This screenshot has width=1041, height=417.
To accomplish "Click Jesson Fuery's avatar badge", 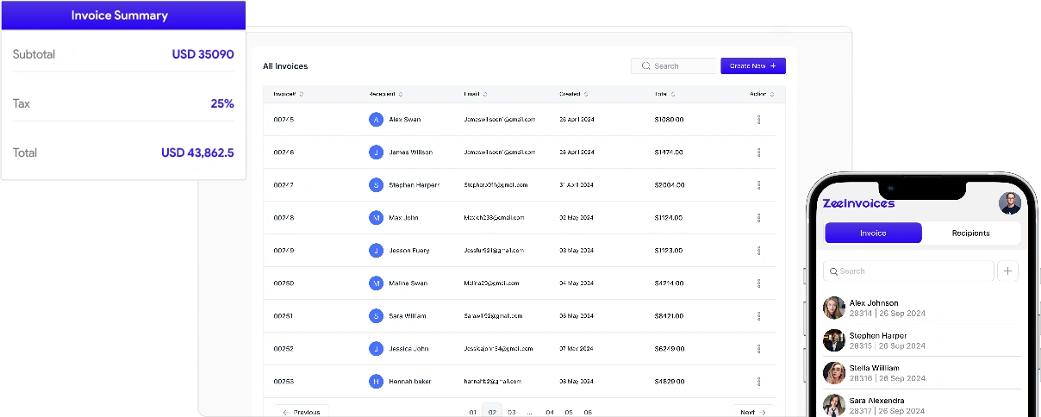I will coord(376,251).
